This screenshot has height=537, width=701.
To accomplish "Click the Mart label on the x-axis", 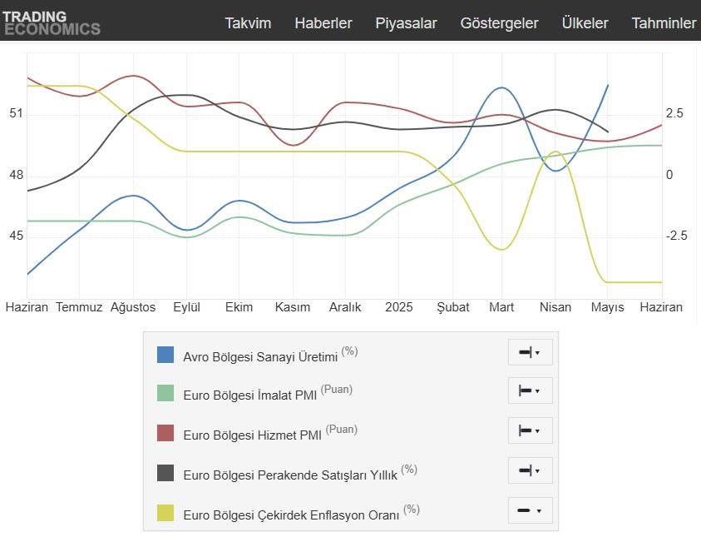I will (501, 307).
